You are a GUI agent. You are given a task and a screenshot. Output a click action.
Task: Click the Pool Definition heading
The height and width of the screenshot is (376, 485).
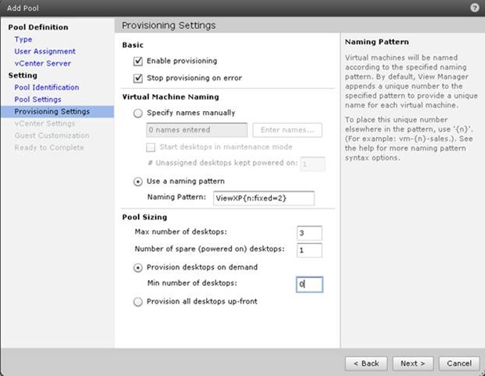coord(38,27)
